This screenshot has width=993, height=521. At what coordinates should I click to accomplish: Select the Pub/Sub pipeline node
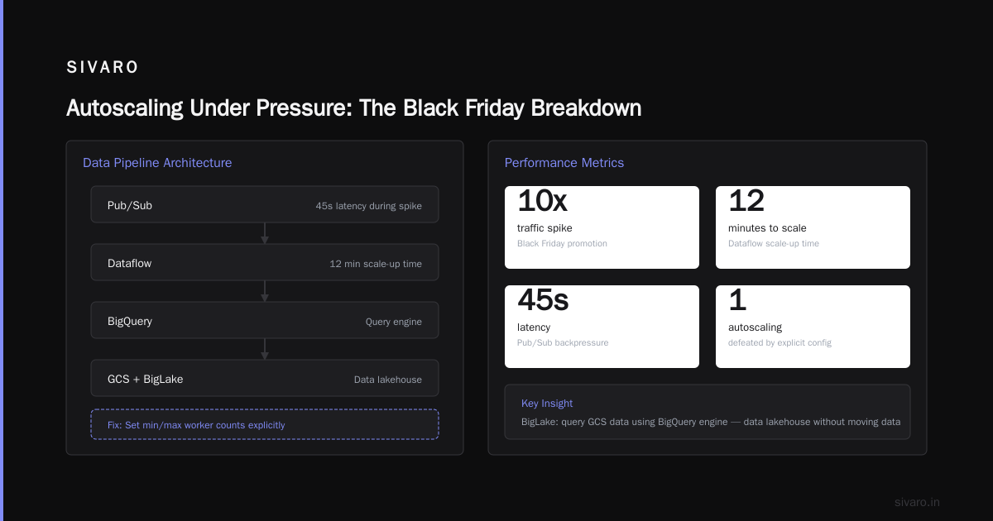click(x=265, y=204)
